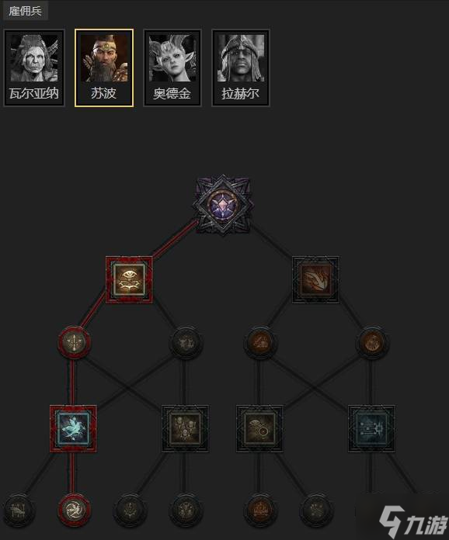The width and height of the screenshot is (449, 540).
Task: Select the blue bird skill node
Action: [73, 429]
